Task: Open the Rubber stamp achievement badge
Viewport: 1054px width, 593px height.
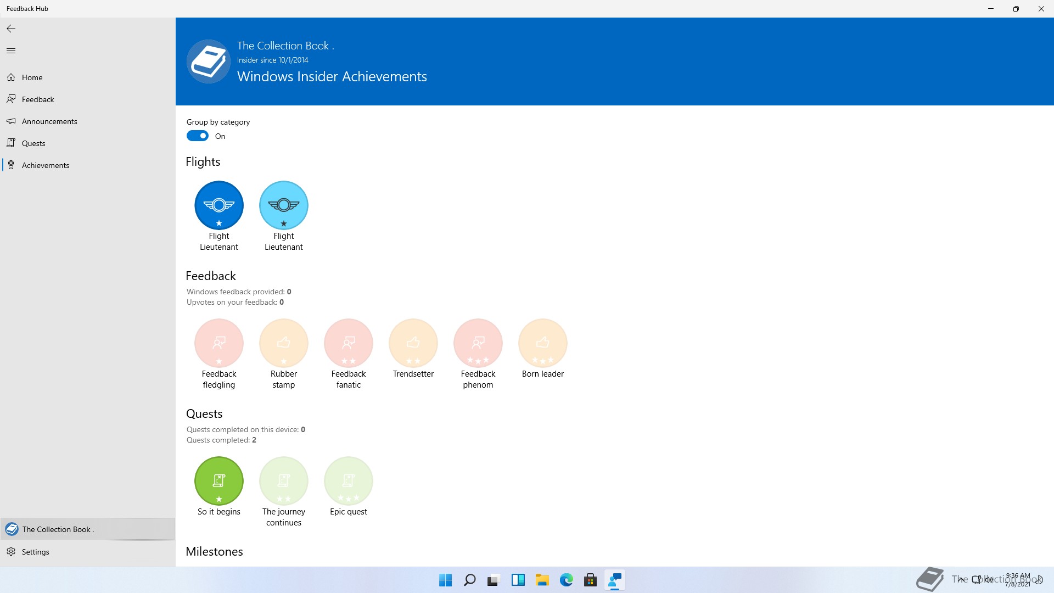Action: coord(284,343)
